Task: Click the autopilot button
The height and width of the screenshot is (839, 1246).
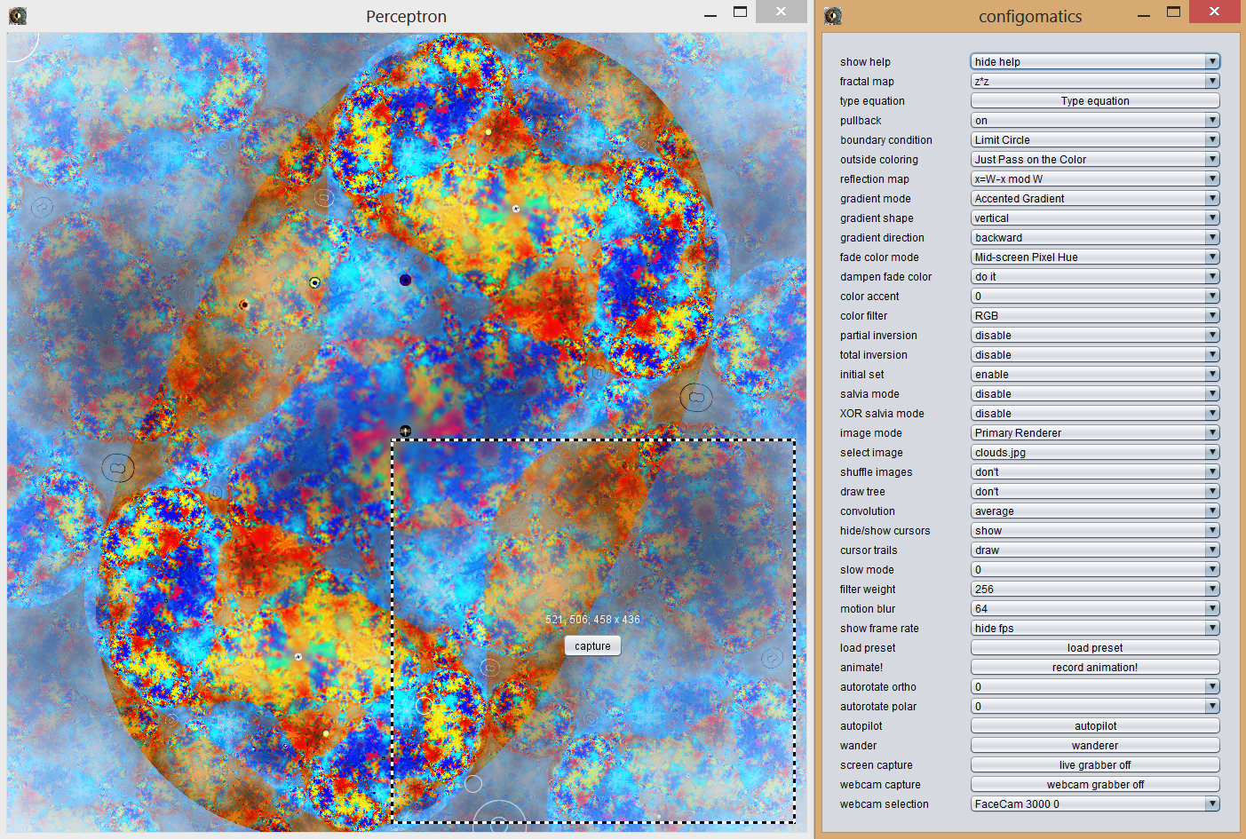Action: coord(1095,726)
